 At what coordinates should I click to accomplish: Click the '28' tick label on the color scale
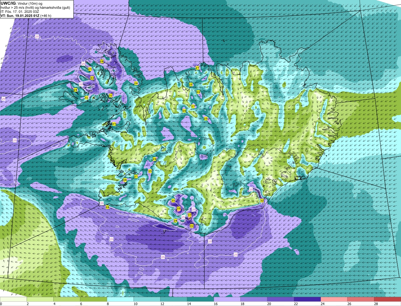tap(376, 304)
